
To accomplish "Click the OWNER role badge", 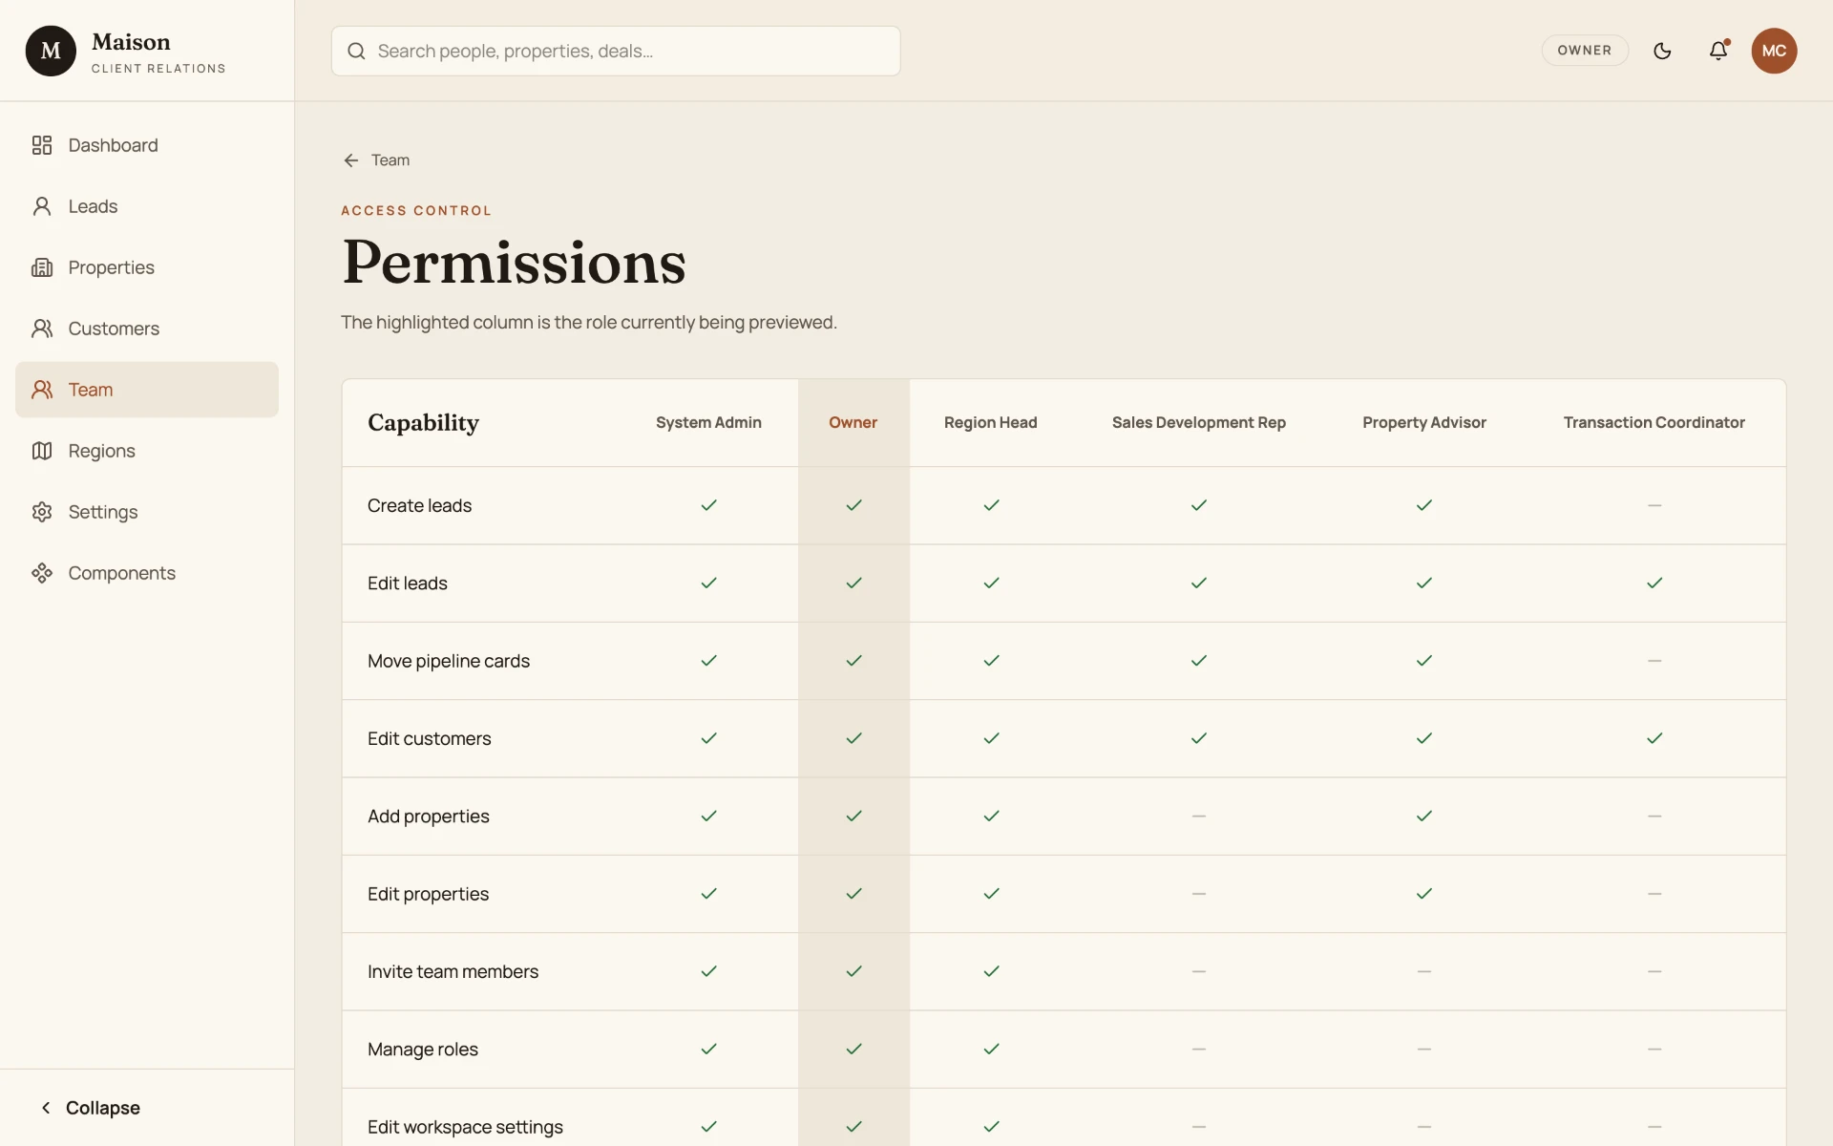I will tap(1585, 51).
